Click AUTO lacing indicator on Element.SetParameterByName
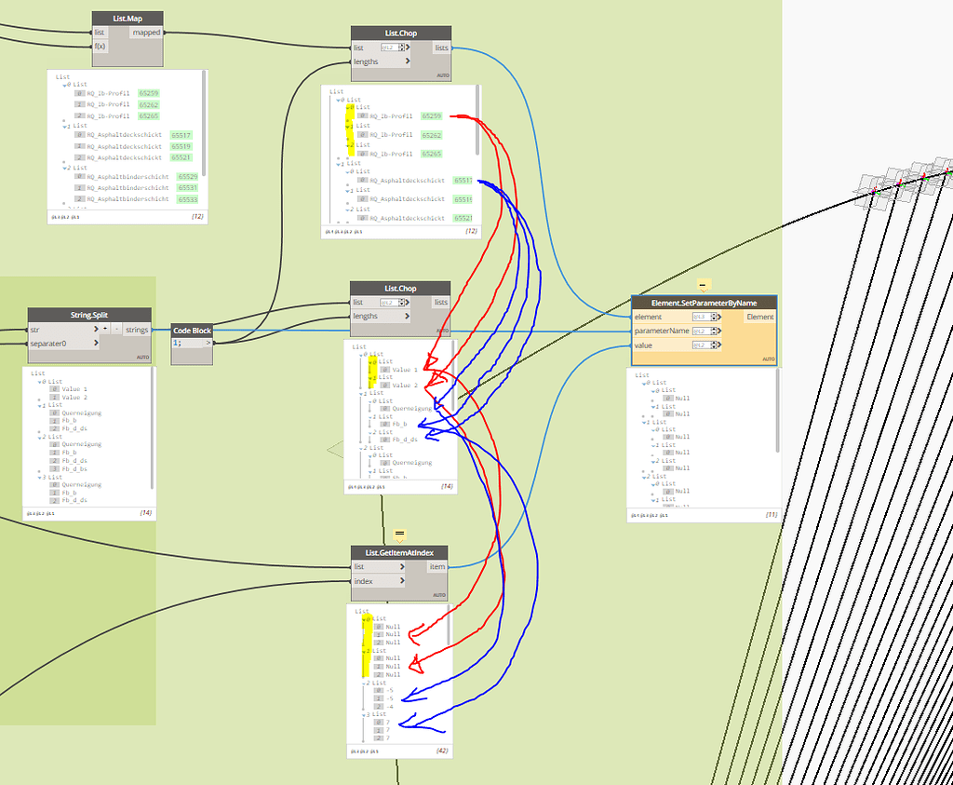This screenshot has height=785, width=953. [x=769, y=358]
